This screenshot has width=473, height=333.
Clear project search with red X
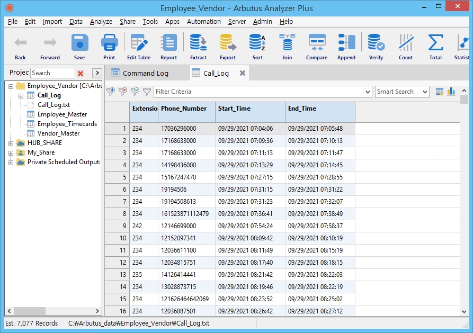click(81, 73)
